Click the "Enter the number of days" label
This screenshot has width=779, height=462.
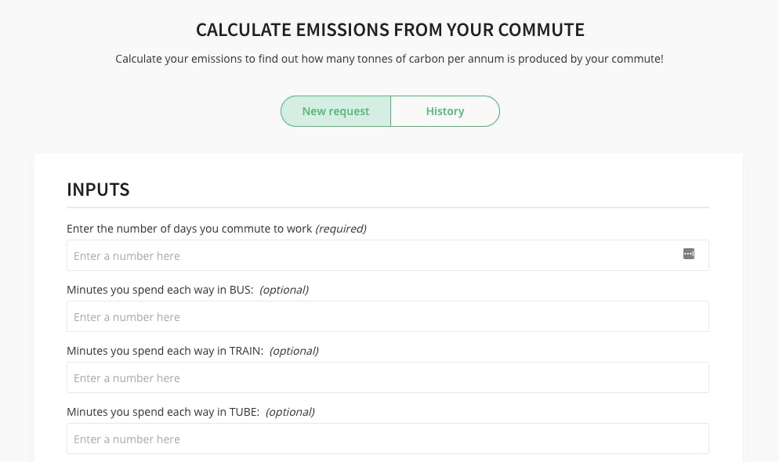pyautogui.click(x=190, y=229)
